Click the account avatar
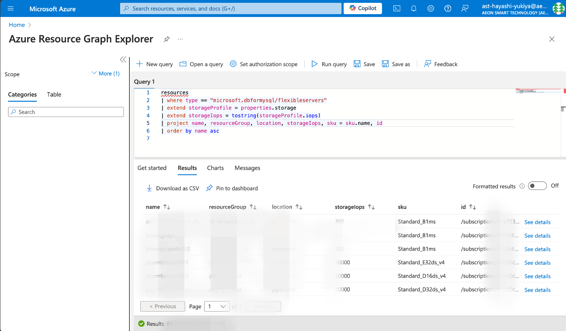The width and height of the screenshot is (566, 331). [558, 8]
